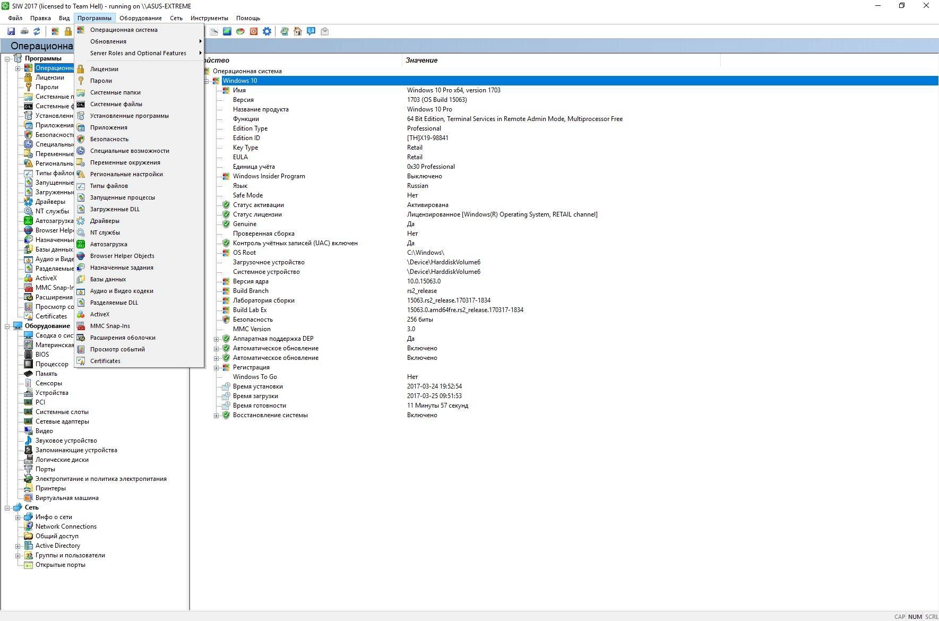Click the red power shutdown toolbar icon
The height and width of the screenshot is (621, 939).
point(254,31)
